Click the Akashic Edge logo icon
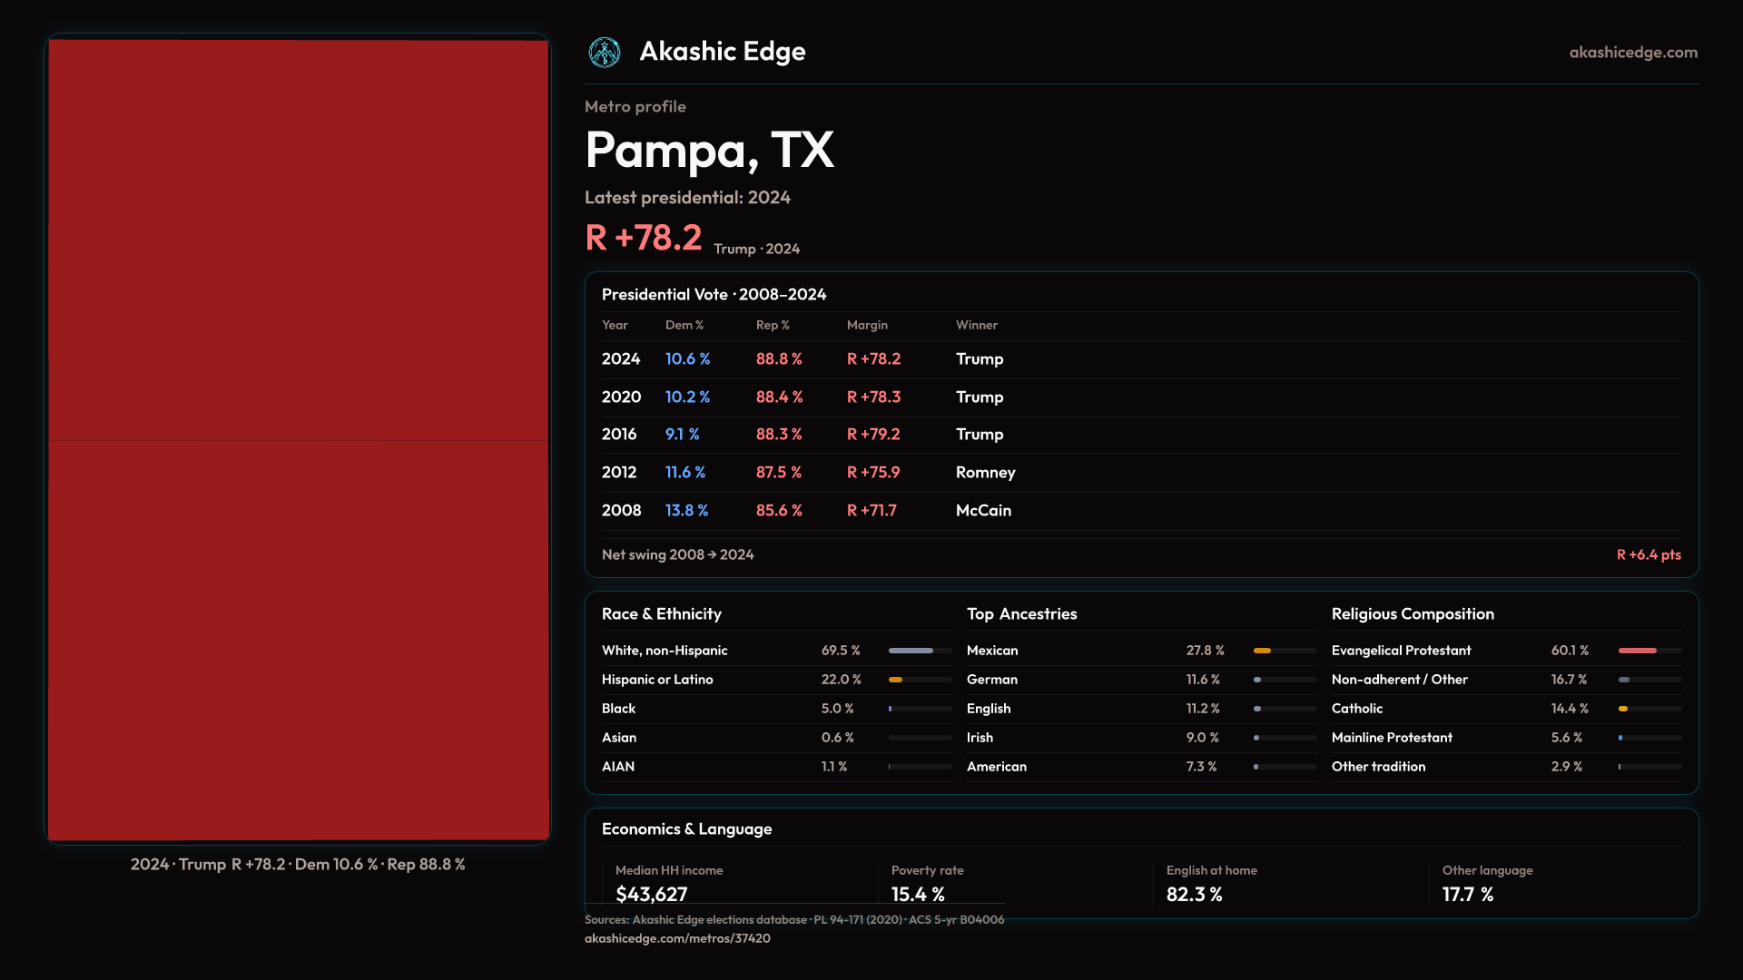1743x980 pixels. point(605,53)
